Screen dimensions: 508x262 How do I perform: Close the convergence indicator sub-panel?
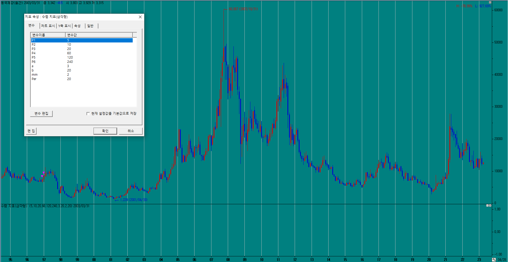pos(490,206)
